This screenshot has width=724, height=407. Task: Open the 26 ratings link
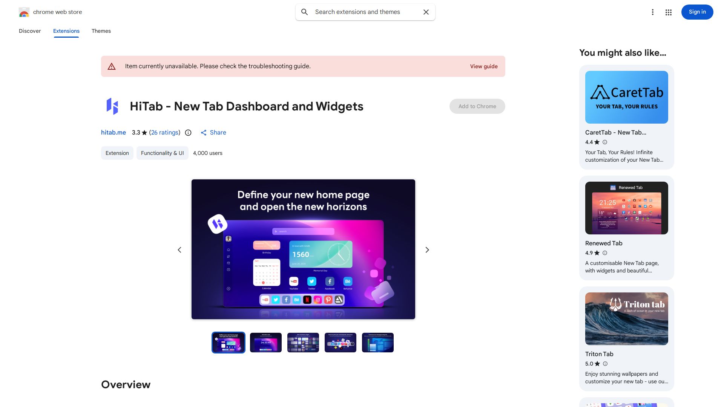pyautogui.click(x=165, y=133)
